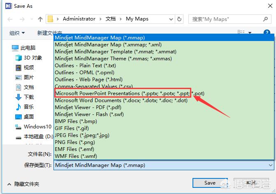This screenshot has height=194, width=276.
Task: Open 音乐 folder in sidebar
Action: coord(25,107)
